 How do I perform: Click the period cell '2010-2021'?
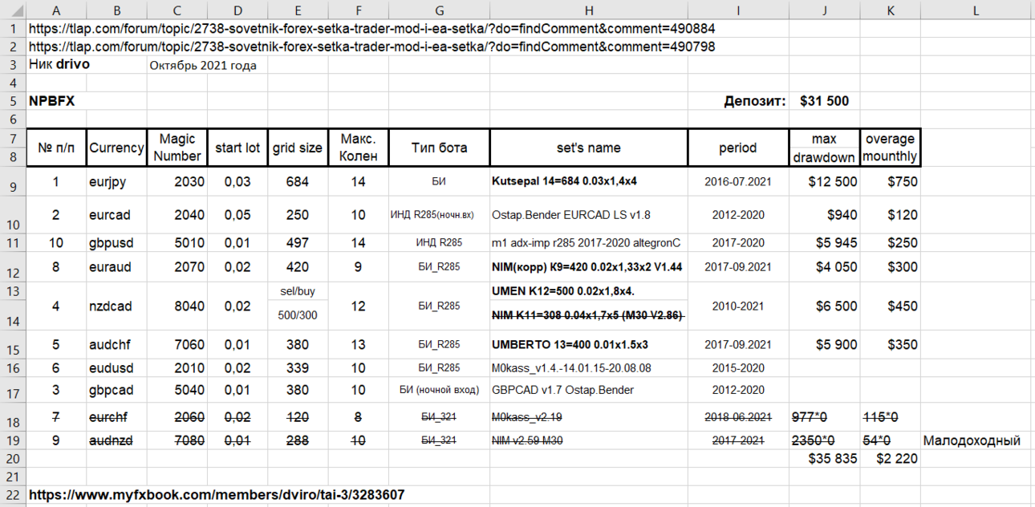737,306
